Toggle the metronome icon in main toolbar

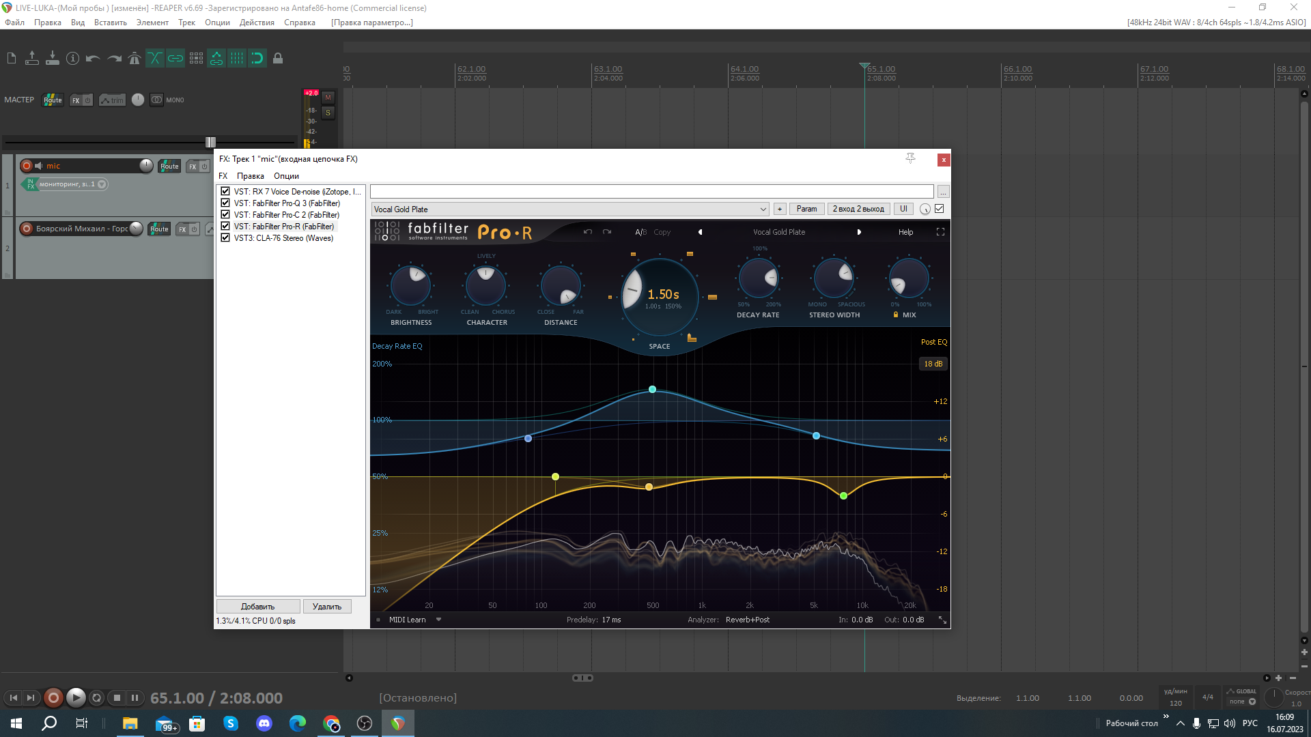pos(135,59)
